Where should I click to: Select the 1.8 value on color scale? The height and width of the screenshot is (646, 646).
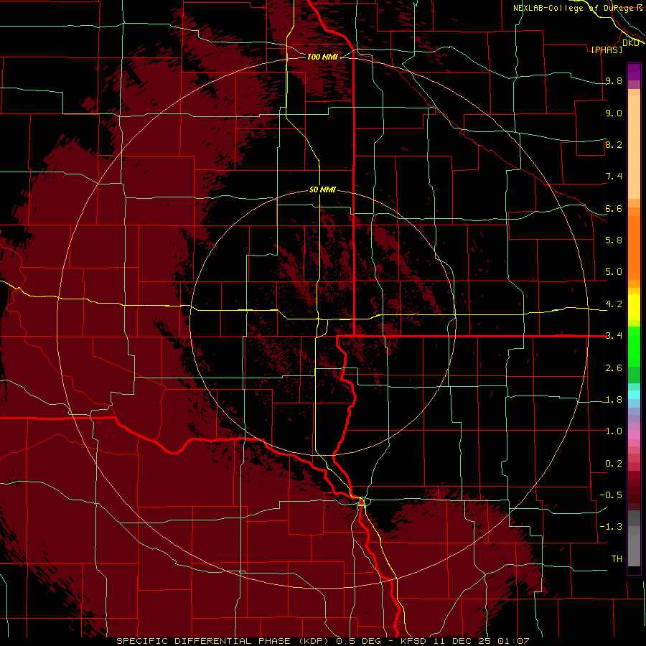(614, 400)
